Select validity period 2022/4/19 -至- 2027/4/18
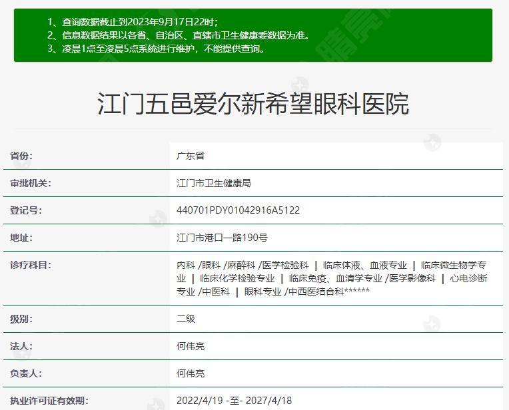The image size is (509, 410). click(x=234, y=401)
